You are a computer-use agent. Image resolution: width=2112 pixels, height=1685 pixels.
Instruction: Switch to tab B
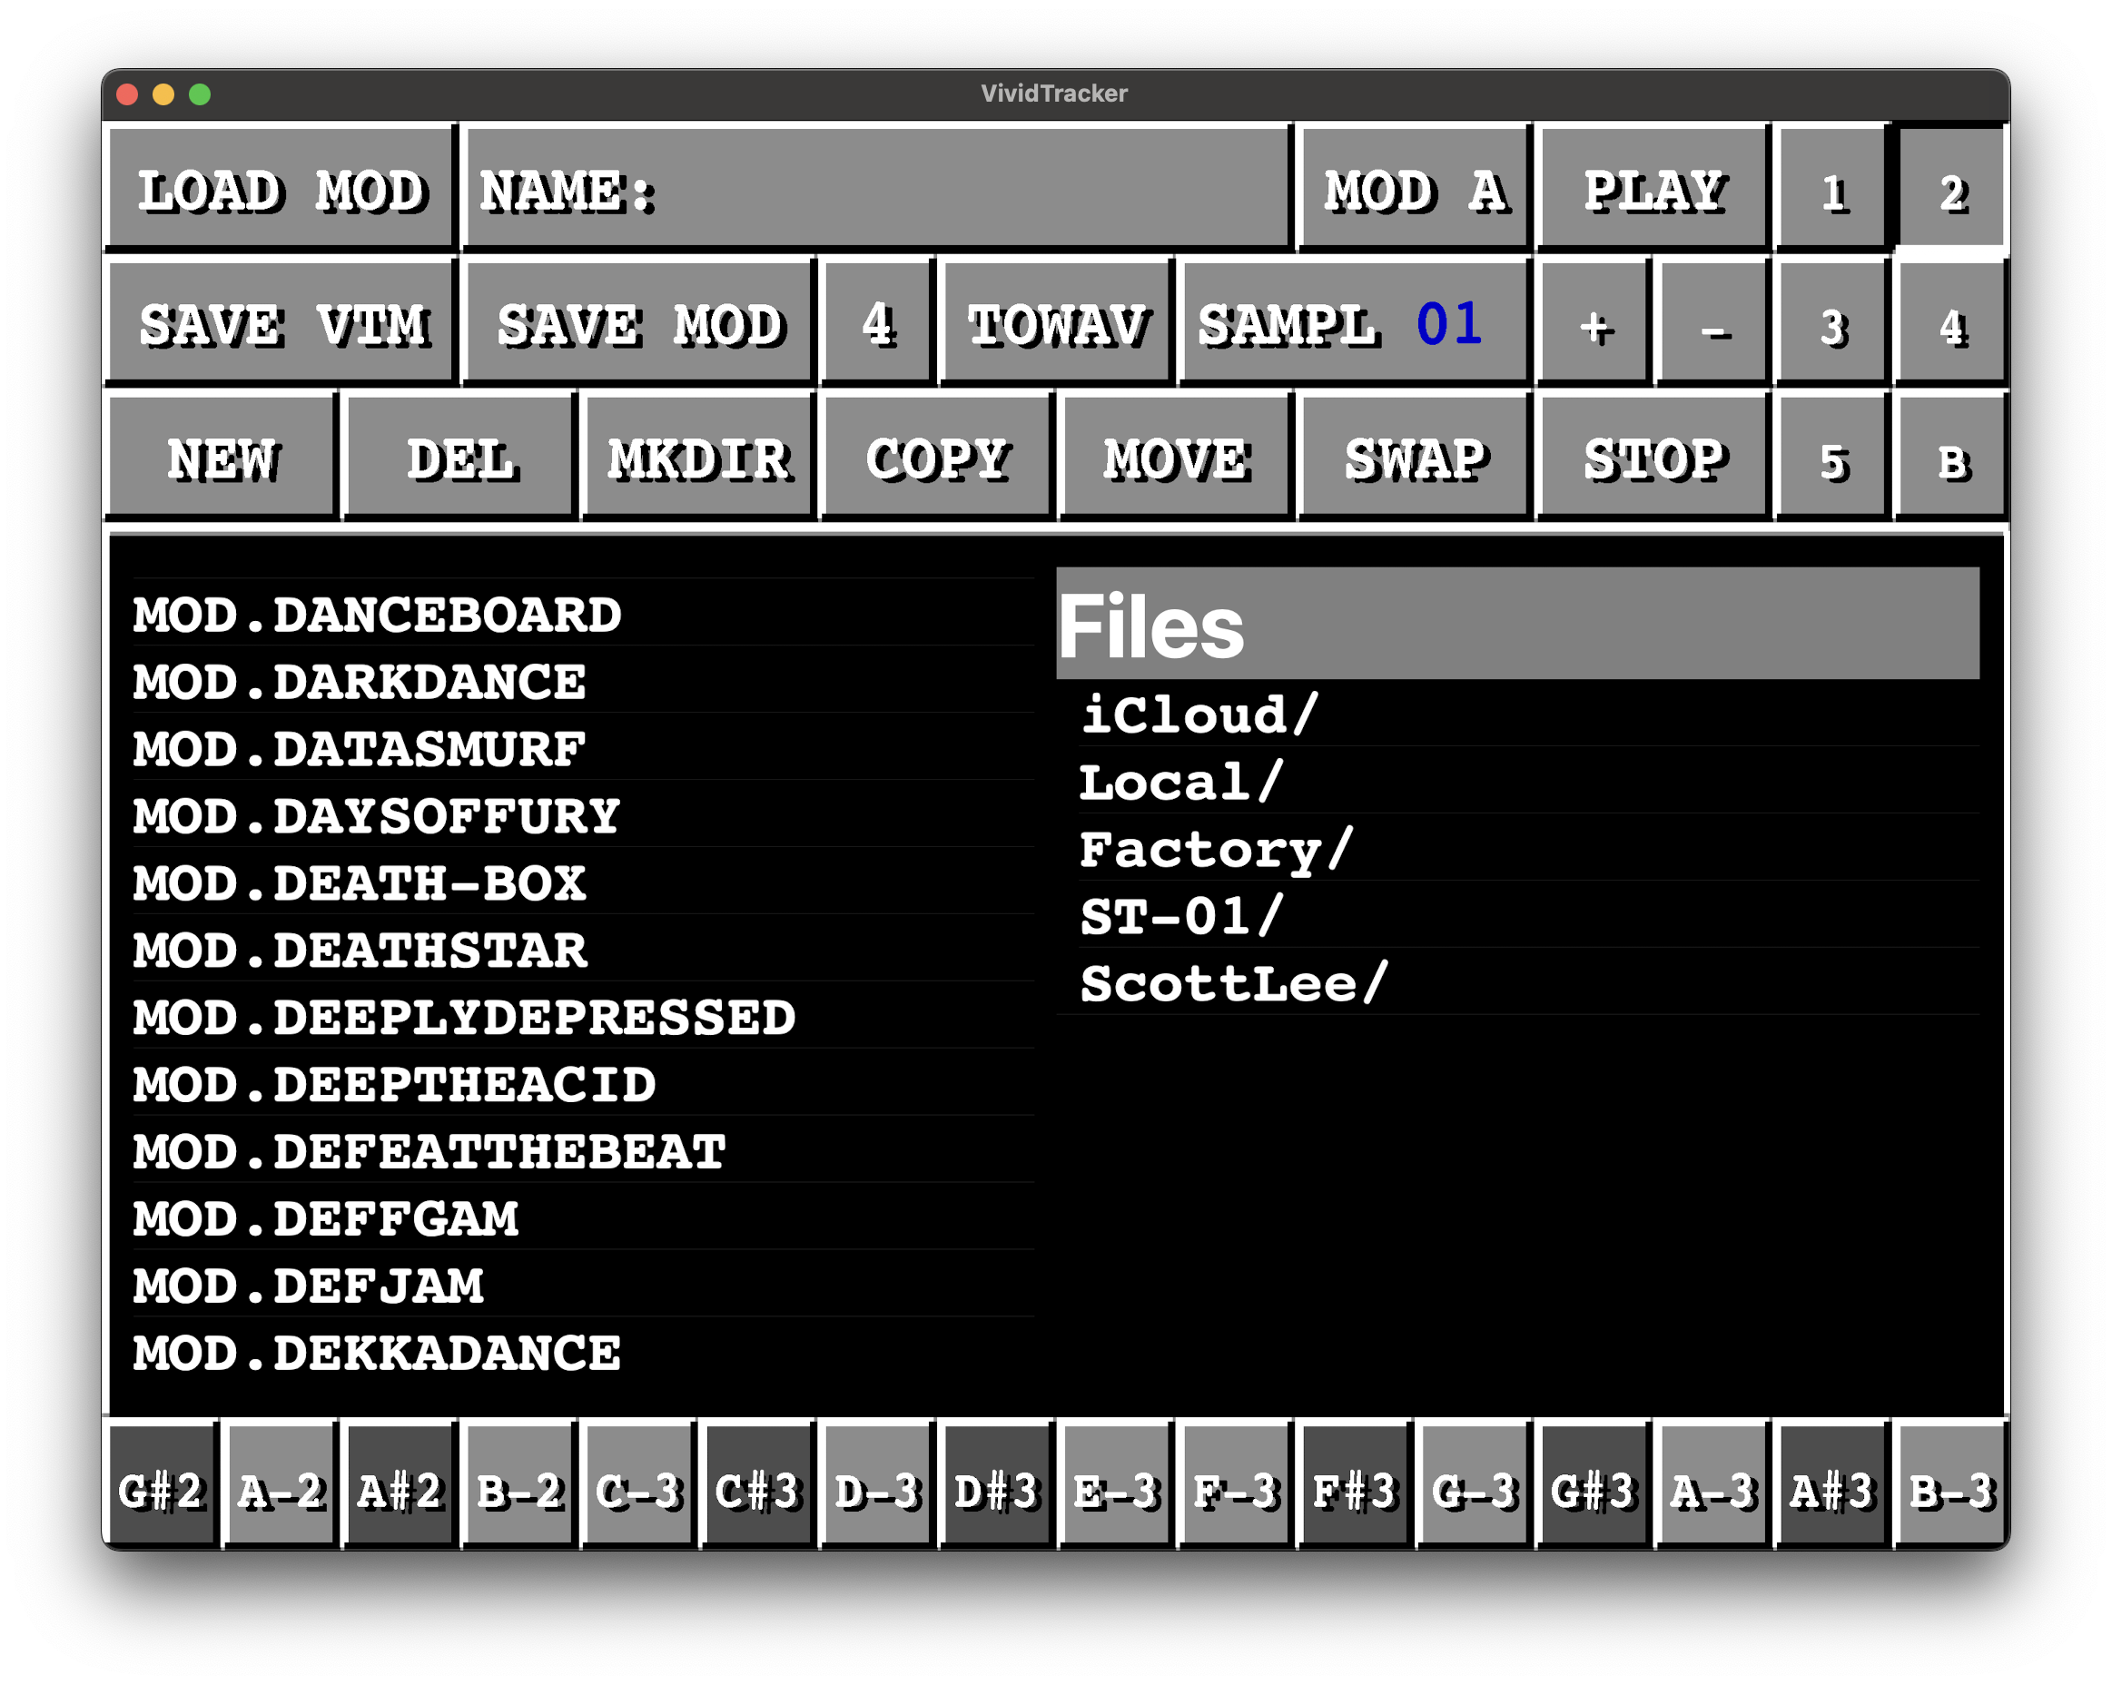click(1950, 459)
